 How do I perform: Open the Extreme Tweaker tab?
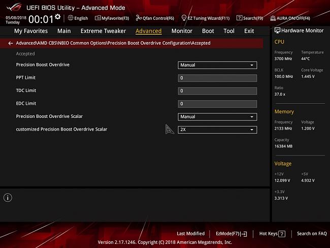coord(103,31)
